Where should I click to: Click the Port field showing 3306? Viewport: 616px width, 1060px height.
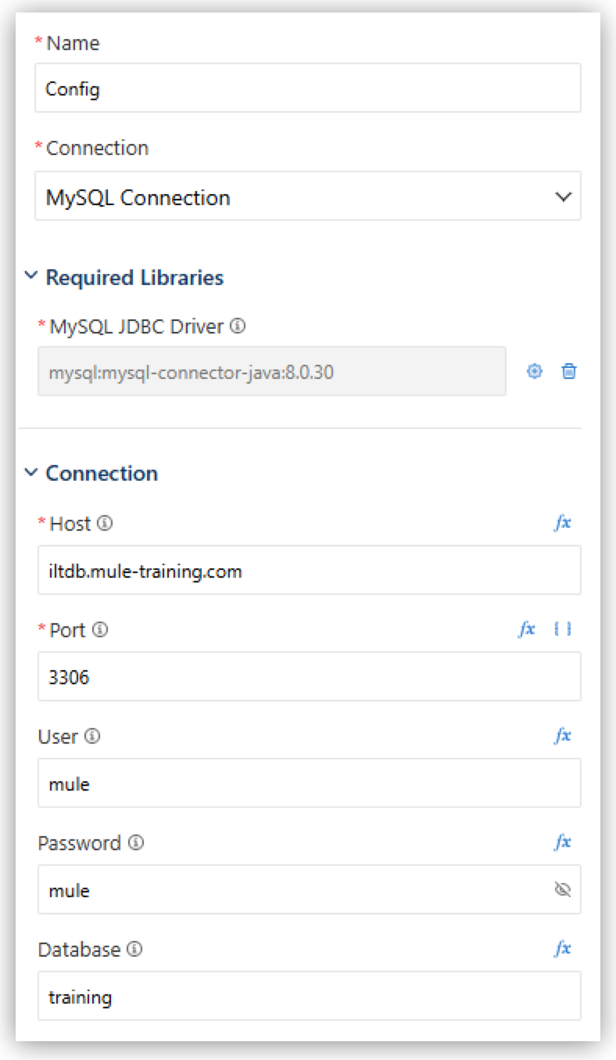(310, 677)
